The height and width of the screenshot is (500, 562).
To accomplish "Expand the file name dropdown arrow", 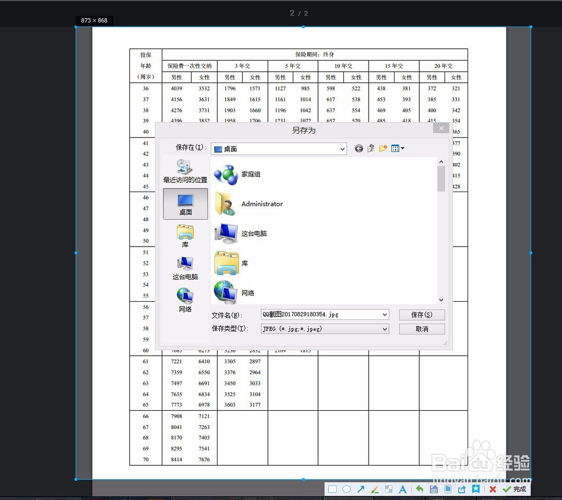I will [384, 315].
